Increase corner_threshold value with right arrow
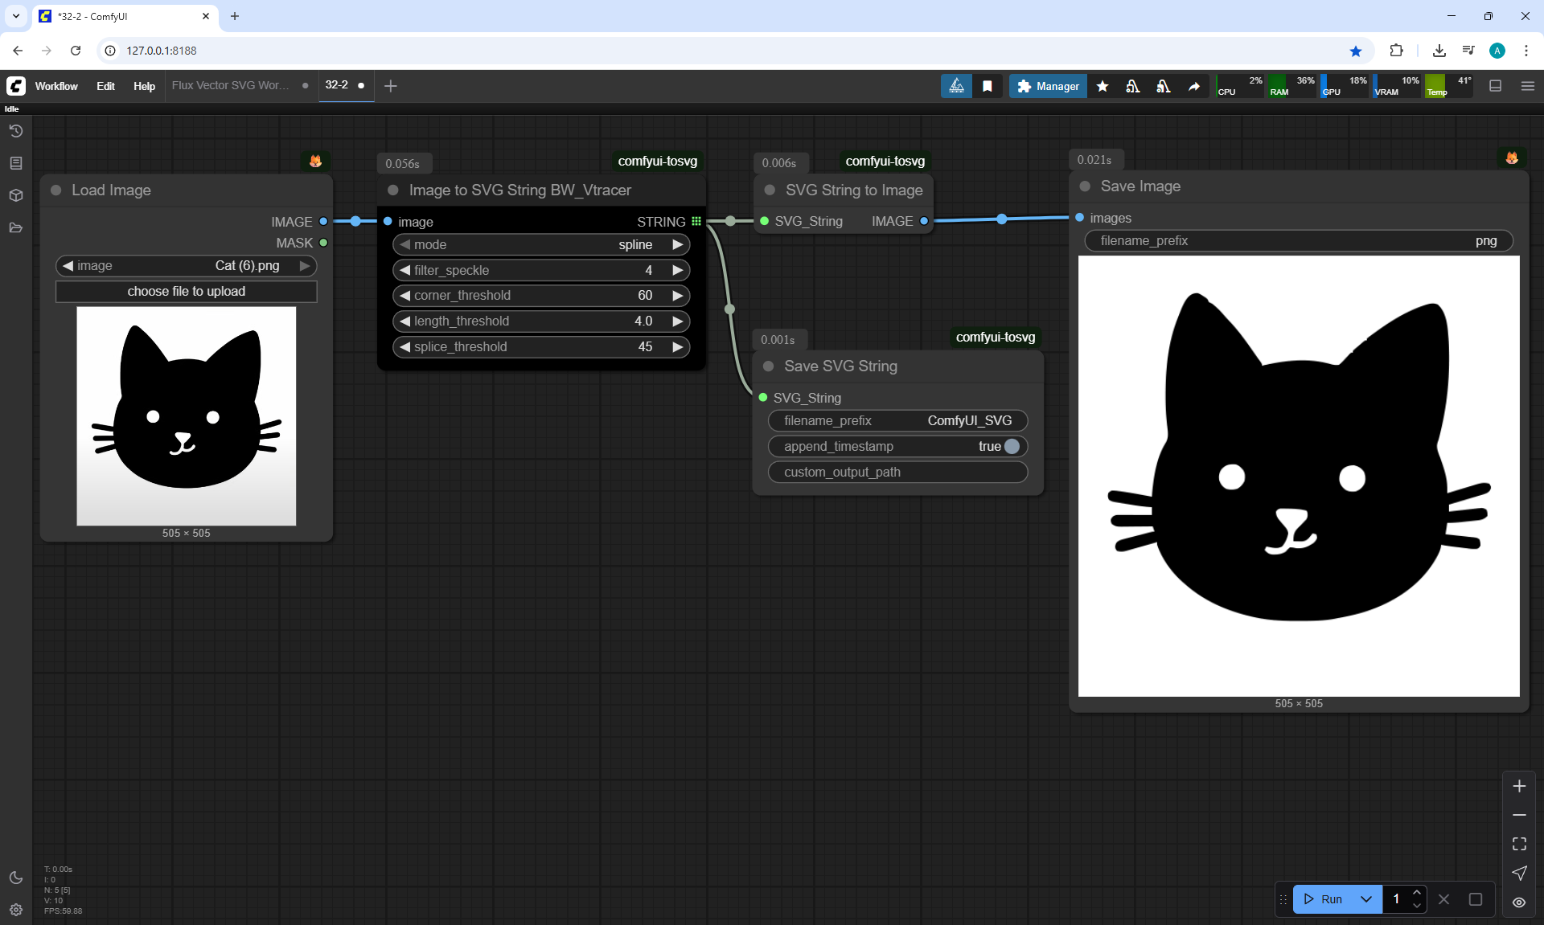Viewport: 1544px width, 925px height. coord(677,296)
